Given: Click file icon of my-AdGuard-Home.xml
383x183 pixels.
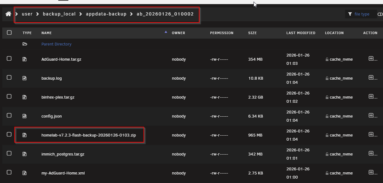Looking at the screenshot, I should click(25, 173).
